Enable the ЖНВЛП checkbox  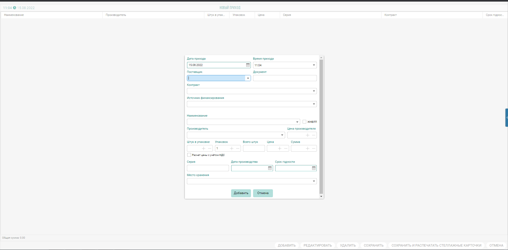(304, 122)
